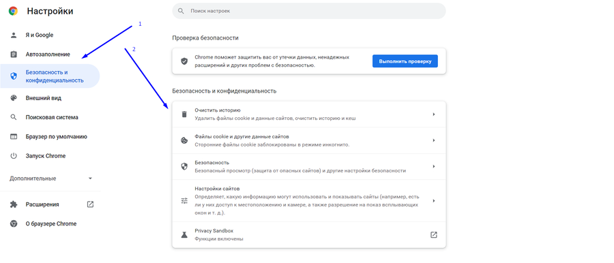Click the puzzle piece Расширения icon
Screen dimensions: 614x263
pos(14,204)
